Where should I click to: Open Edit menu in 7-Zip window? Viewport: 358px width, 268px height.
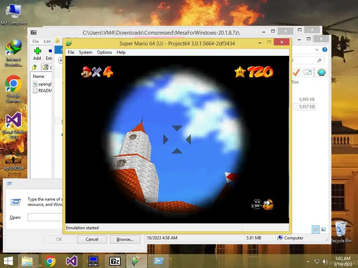tap(47, 41)
